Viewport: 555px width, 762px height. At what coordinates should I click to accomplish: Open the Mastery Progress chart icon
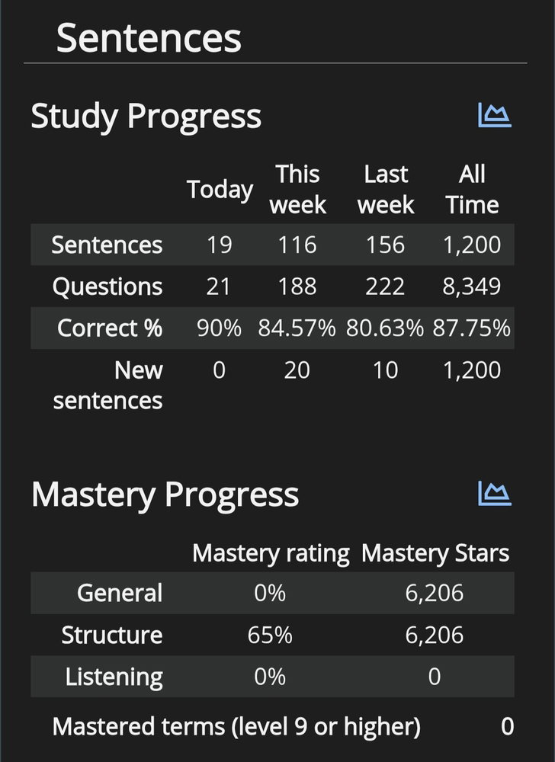coord(495,494)
